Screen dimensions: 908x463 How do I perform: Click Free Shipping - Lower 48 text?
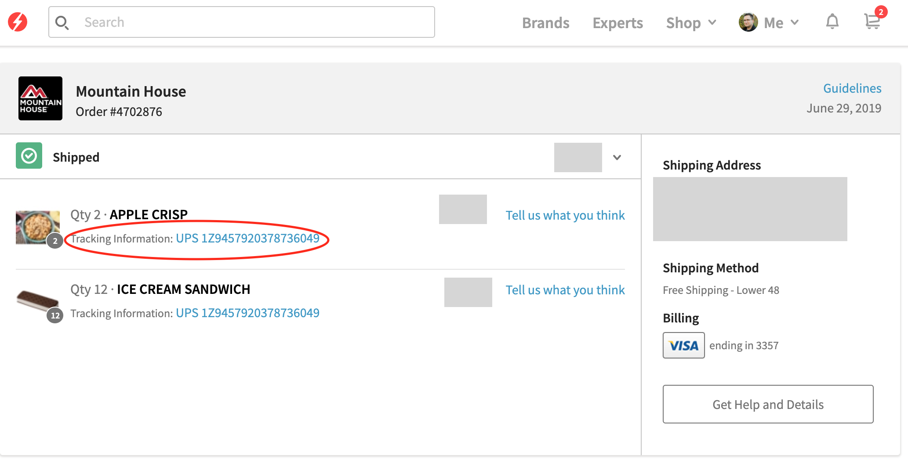tap(721, 290)
